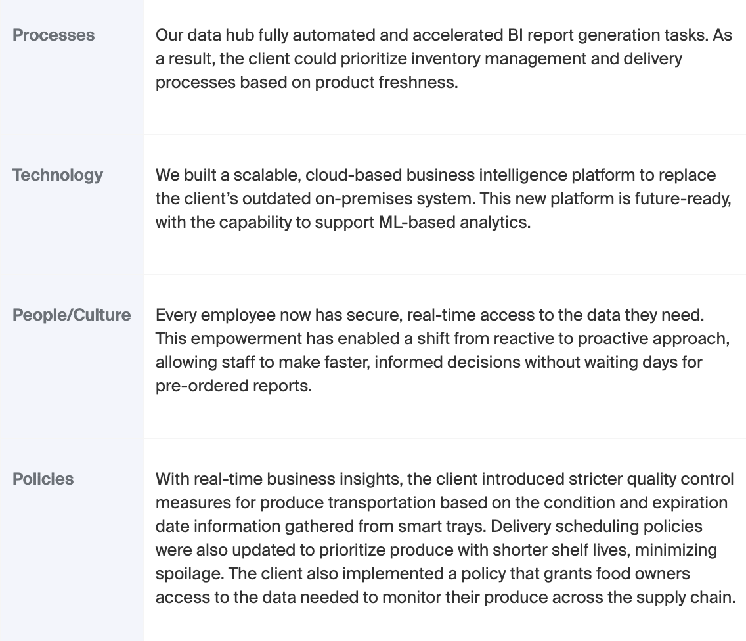Image resolution: width=746 pixels, height=641 pixels.
Task: Click the paragraph starting 'We built a scalable'
Action: (443, 199)
